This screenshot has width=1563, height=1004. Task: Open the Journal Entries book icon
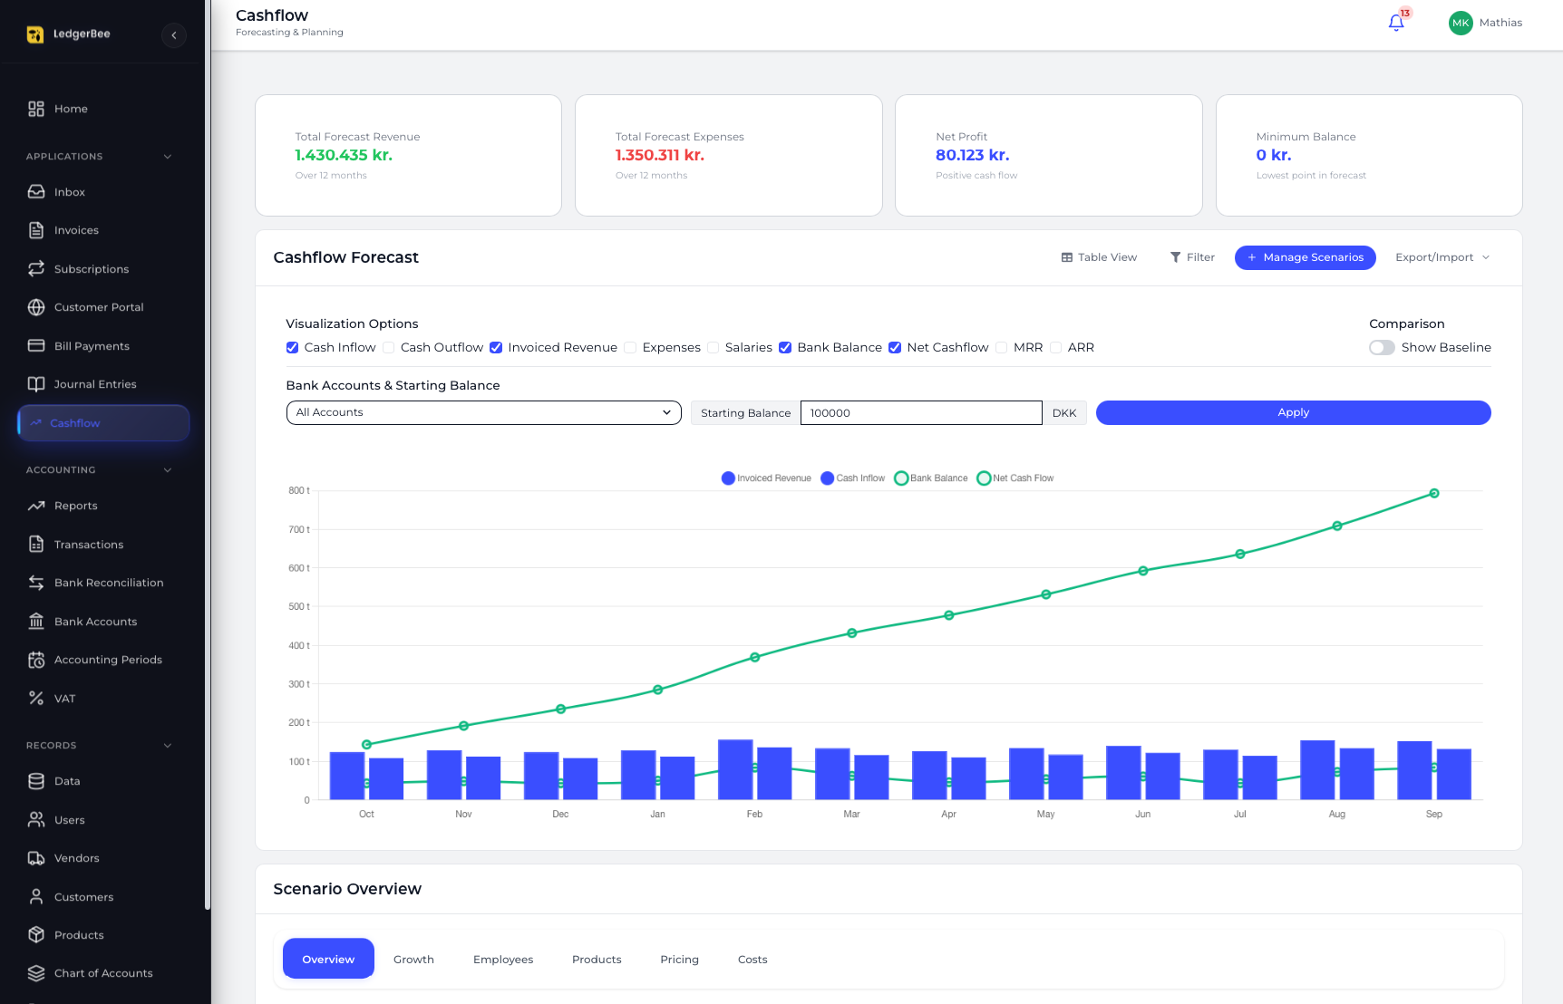click(36, 384)
